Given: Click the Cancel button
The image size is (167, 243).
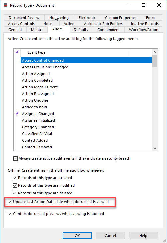Looking at the screenshot, I should point(110,236).
